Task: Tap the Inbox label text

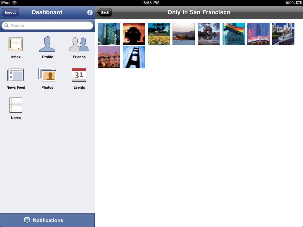Action: pyautogui.click(x=16, y=57)
